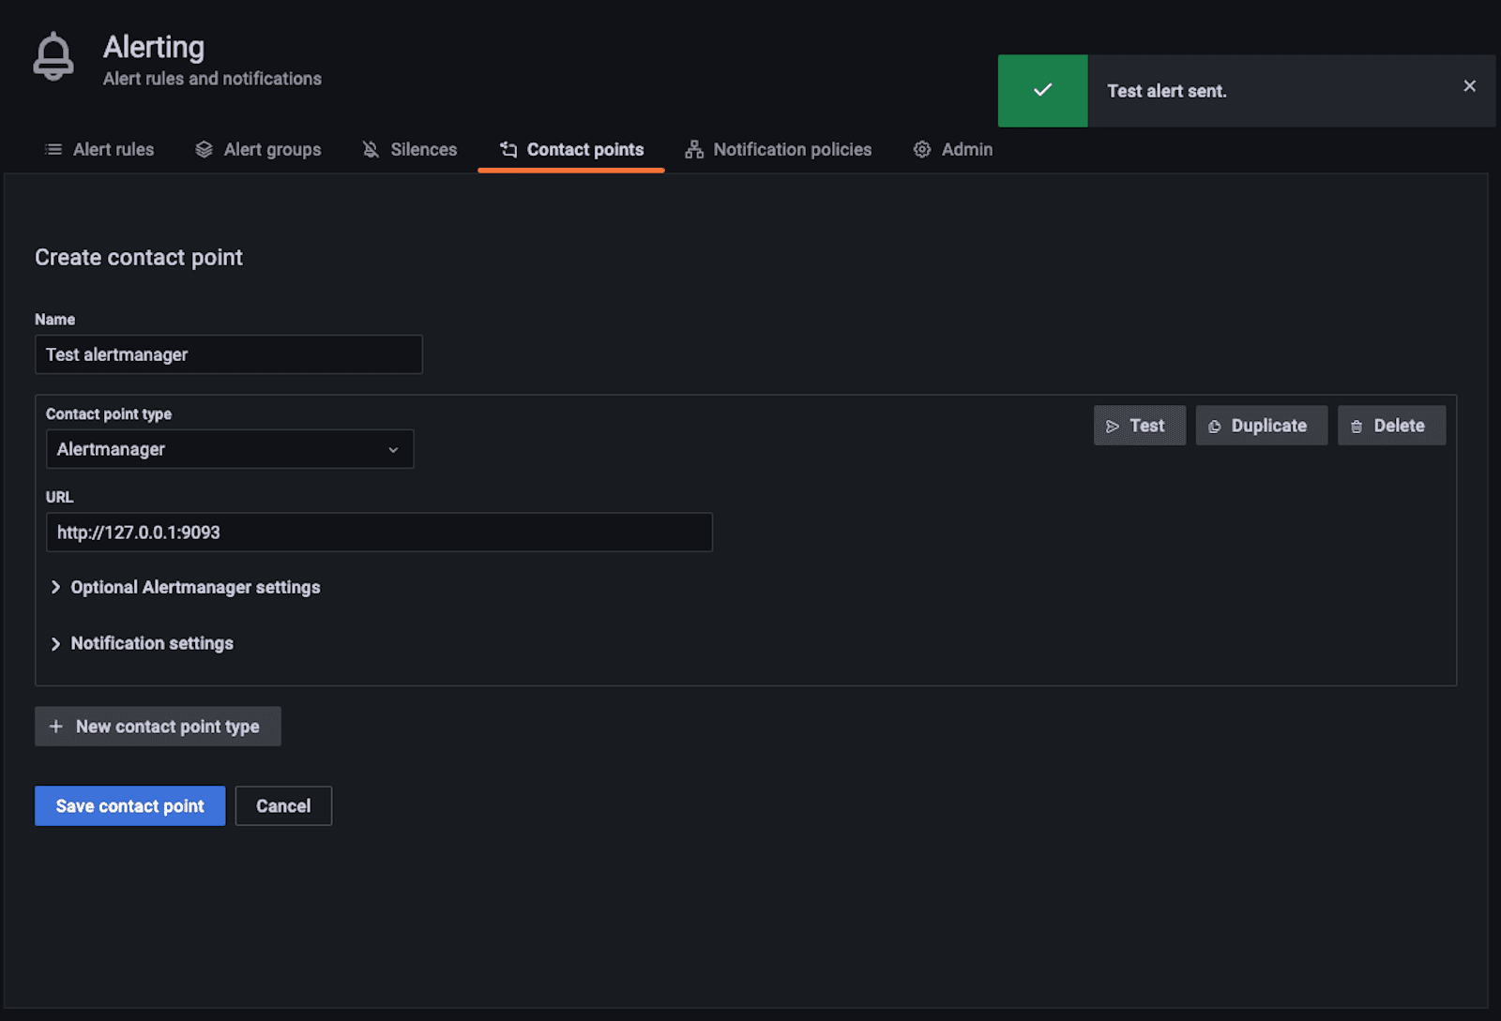Viewport: 1501px width, 1021px height.
Task: Focus the URL input field
Action: tap(379, 533)
